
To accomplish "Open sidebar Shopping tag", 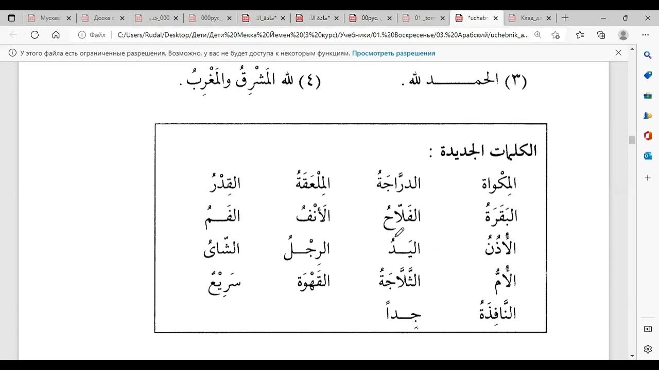I will click(x=648, y=75).
